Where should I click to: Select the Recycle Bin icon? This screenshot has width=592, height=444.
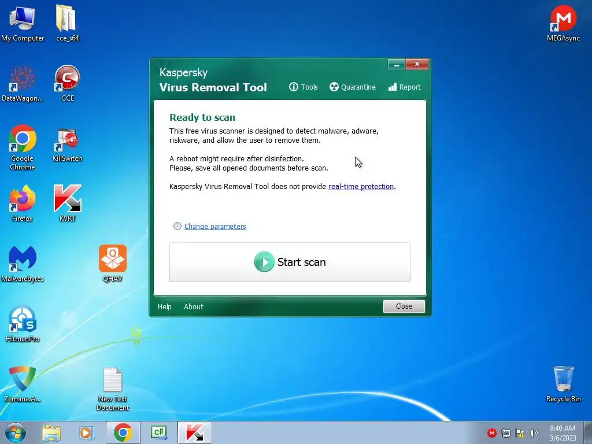(563, 384)
